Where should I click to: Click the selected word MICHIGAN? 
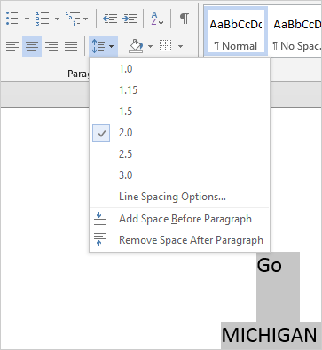coord(270,335)
